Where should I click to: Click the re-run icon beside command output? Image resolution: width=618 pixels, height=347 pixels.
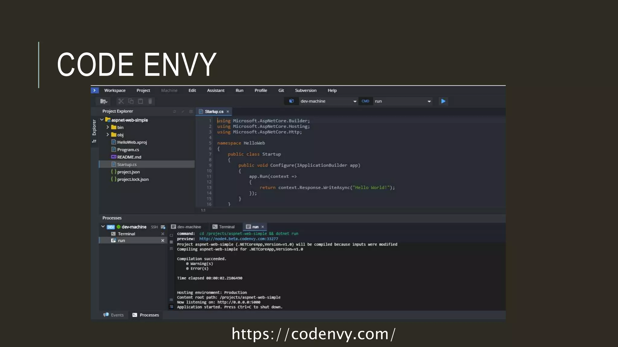pyautogui.click(x=171, y=236)
